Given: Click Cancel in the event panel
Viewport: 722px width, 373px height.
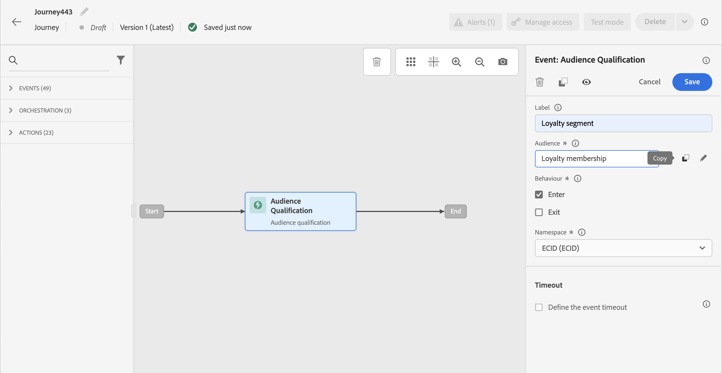Looking at the screenshot, I should (649, 82).
